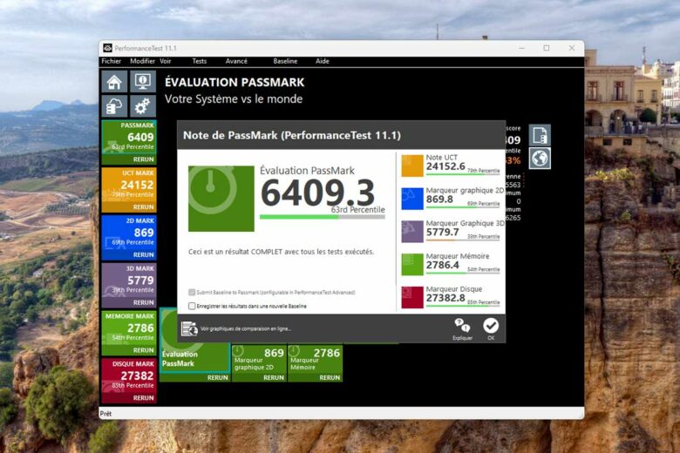
Task: Check 'Enregistrer les résultats dans une nouvelle Baseline'
Action: coord(192,306)
